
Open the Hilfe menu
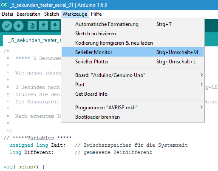coord(96,14)
